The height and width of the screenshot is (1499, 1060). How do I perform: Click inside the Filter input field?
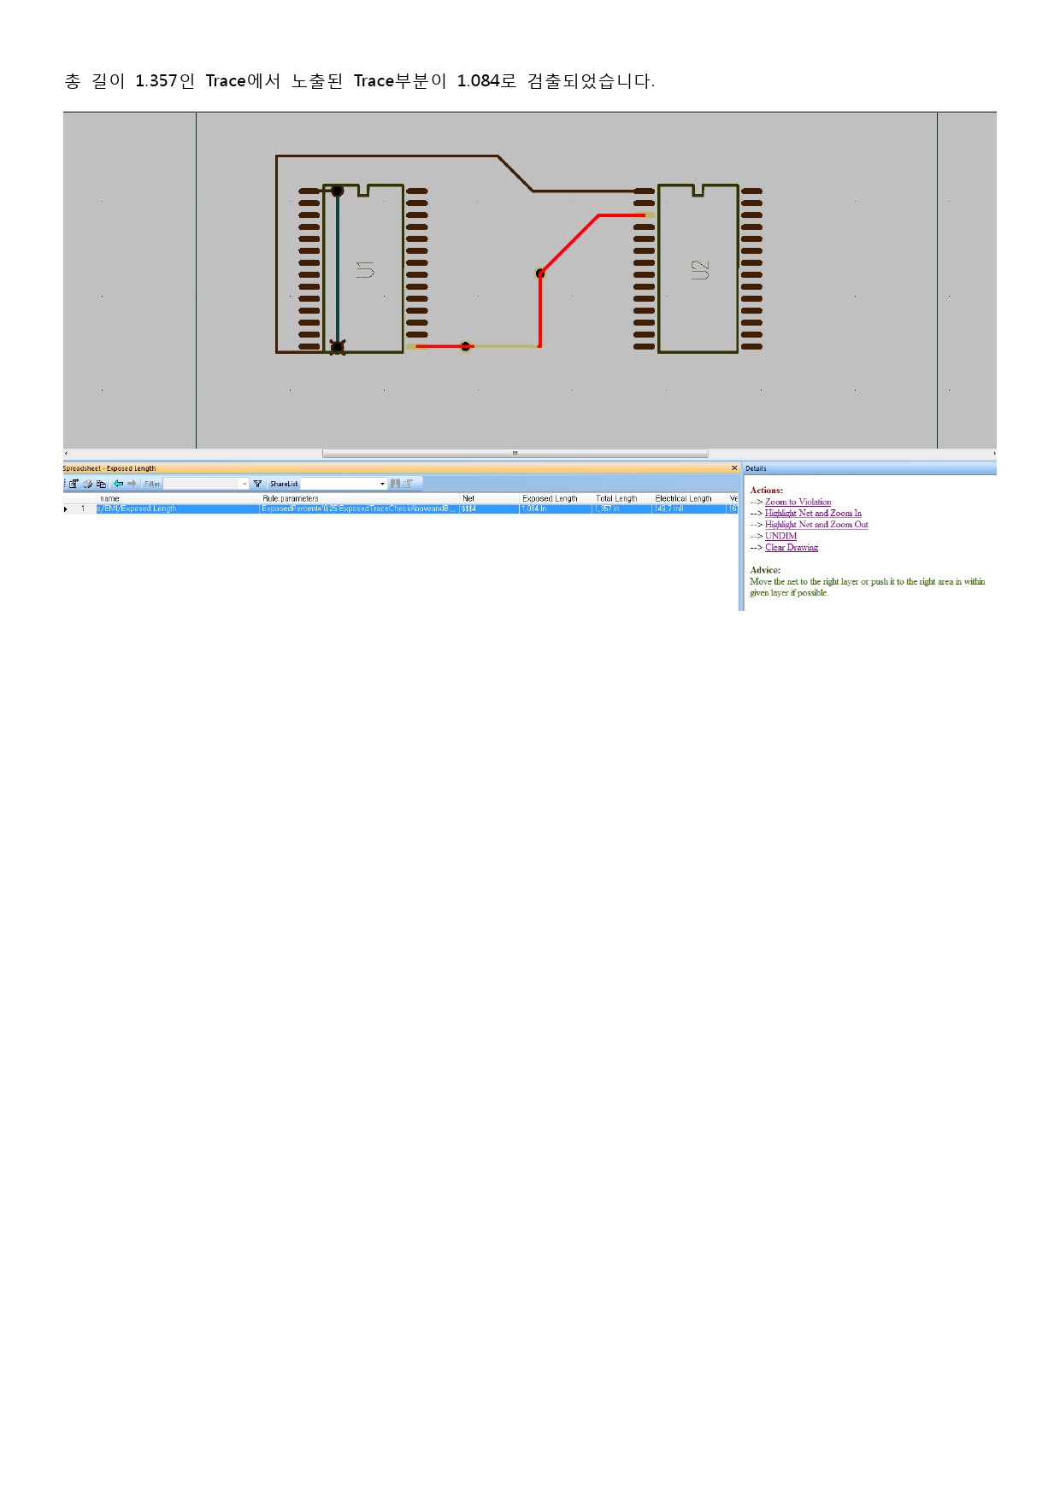202,485
